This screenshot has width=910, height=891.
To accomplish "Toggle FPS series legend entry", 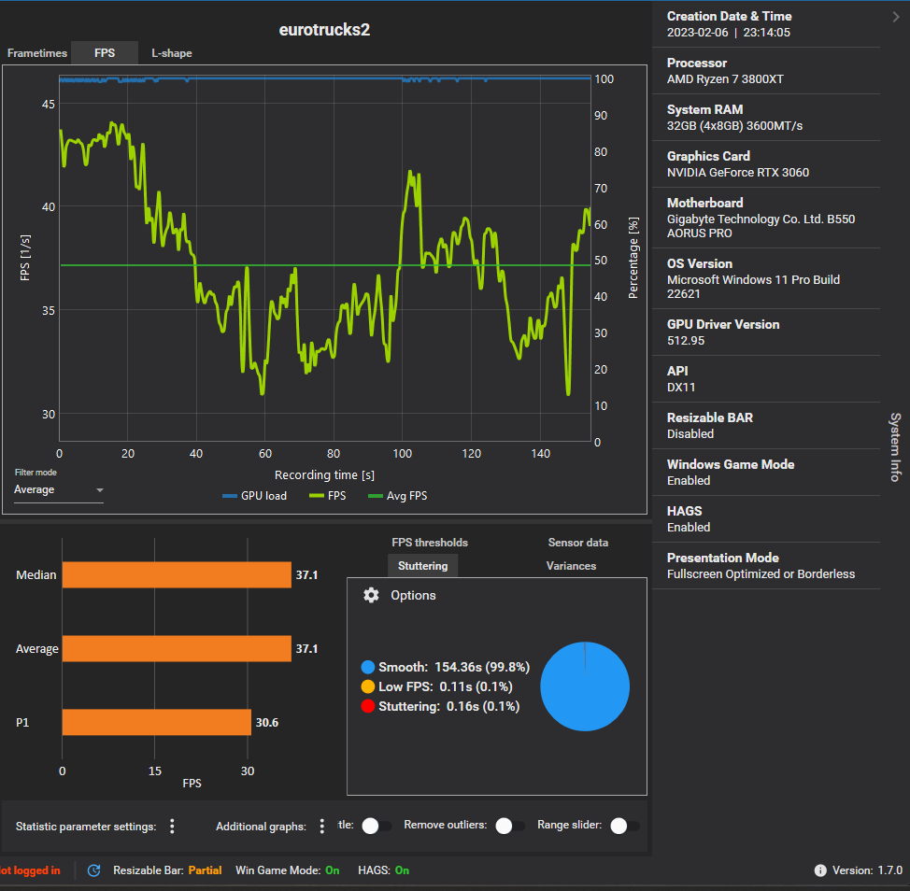I will click(327, 496).
